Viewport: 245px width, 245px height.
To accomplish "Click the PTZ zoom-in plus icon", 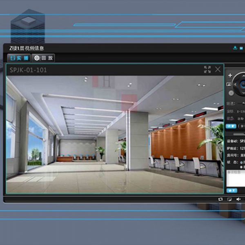I will (230, 76).
